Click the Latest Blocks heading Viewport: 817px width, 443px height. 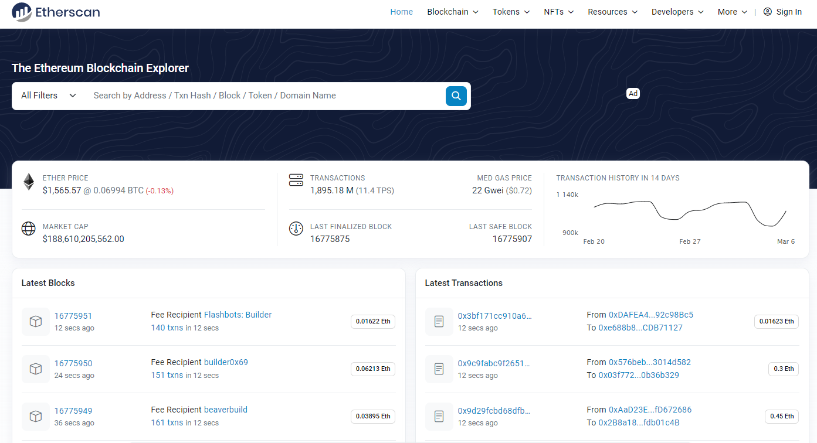click(x=48, y=283)
